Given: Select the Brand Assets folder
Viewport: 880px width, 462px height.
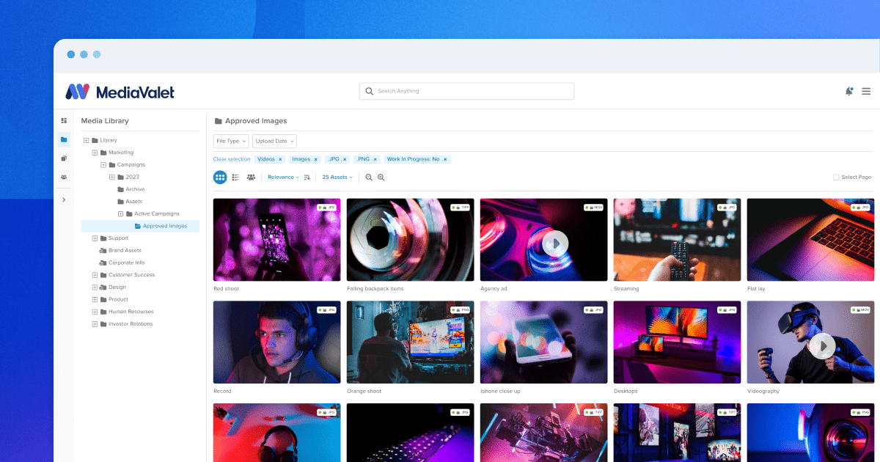Looking at the screenshot, I should click(125, 250).
